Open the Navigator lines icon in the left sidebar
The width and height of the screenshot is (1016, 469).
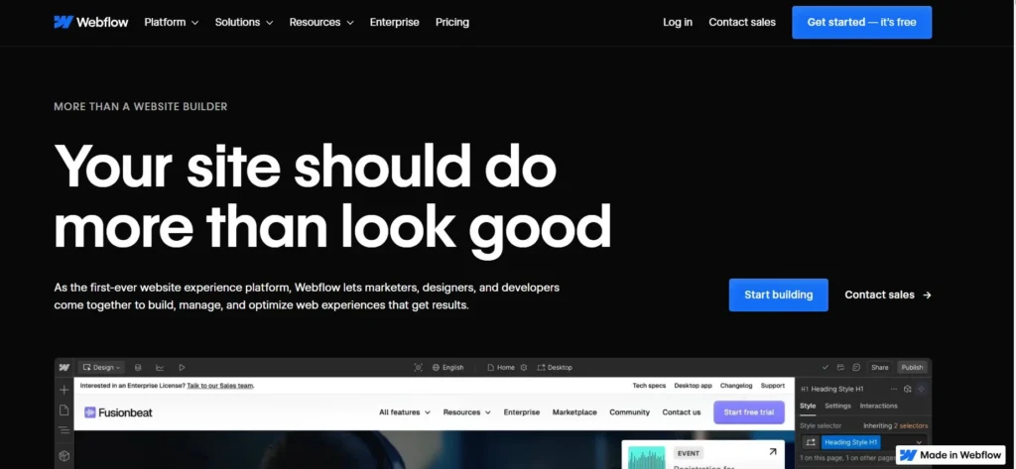64,430
